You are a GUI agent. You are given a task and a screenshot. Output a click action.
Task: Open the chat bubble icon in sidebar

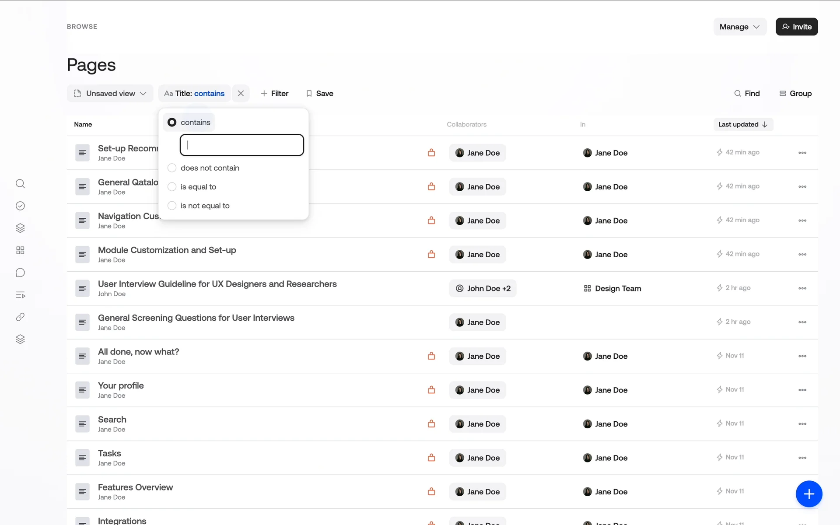(20, 273)
